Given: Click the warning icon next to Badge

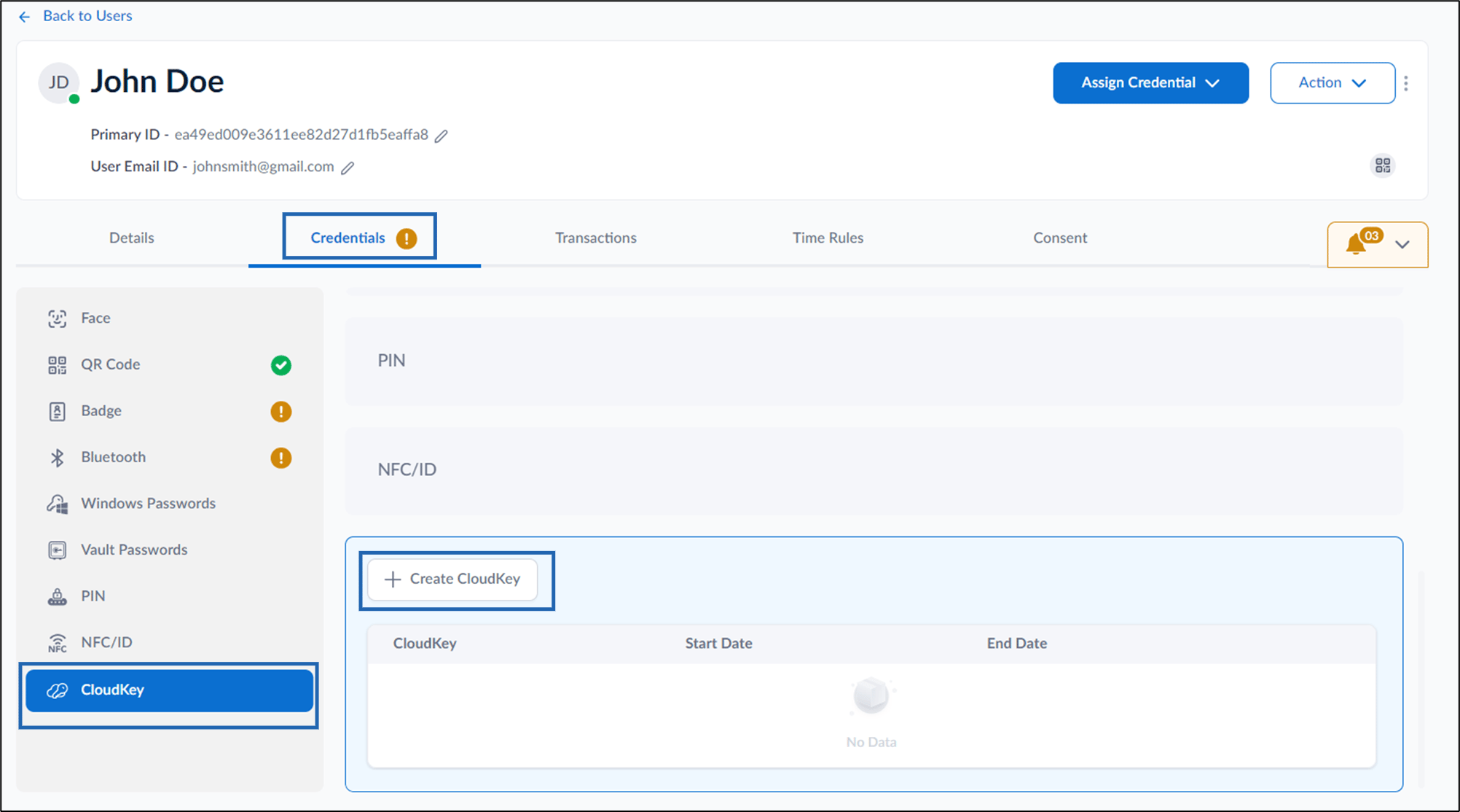Looking at the screenshot, I should [x=281, y=411].
